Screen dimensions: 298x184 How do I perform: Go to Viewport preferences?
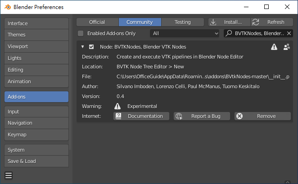(x=36, y=46)
